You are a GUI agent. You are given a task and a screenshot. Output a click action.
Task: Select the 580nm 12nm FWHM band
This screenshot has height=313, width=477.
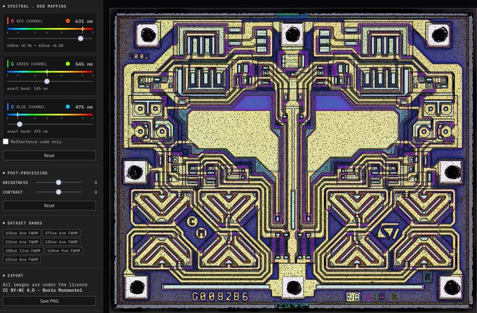pos(23,251)
